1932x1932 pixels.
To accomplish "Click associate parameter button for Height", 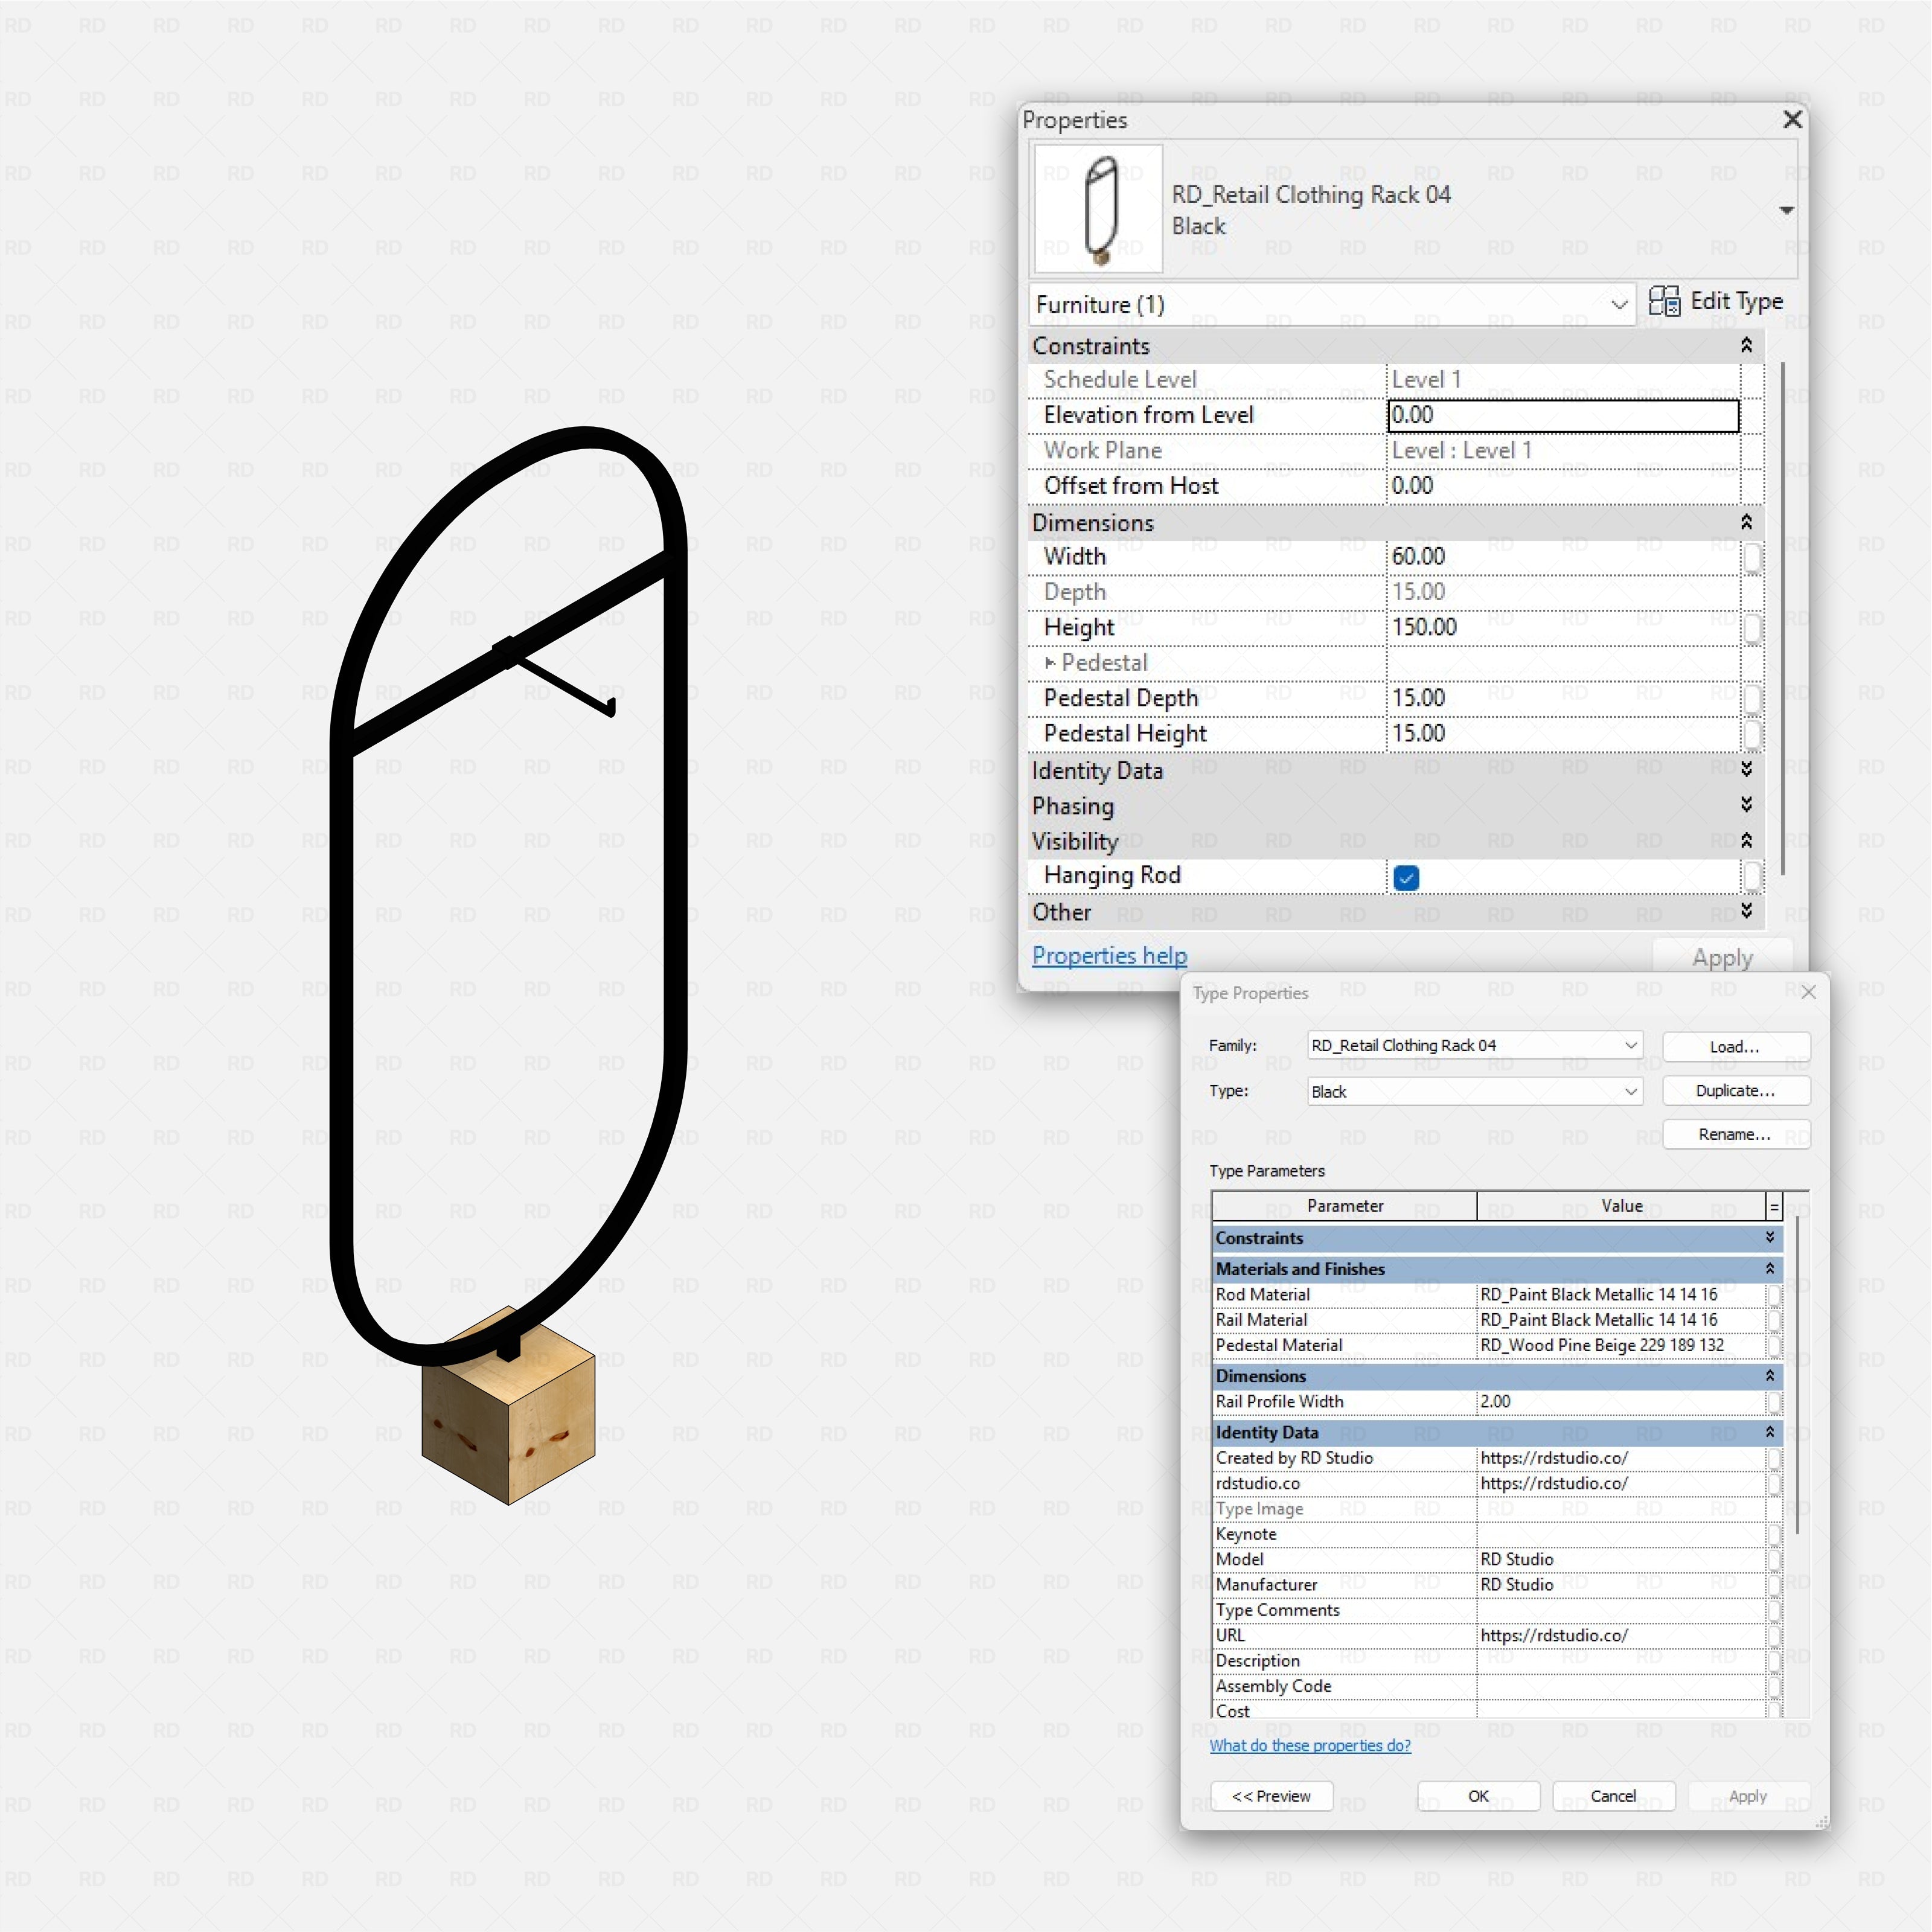I will 1752,629.
